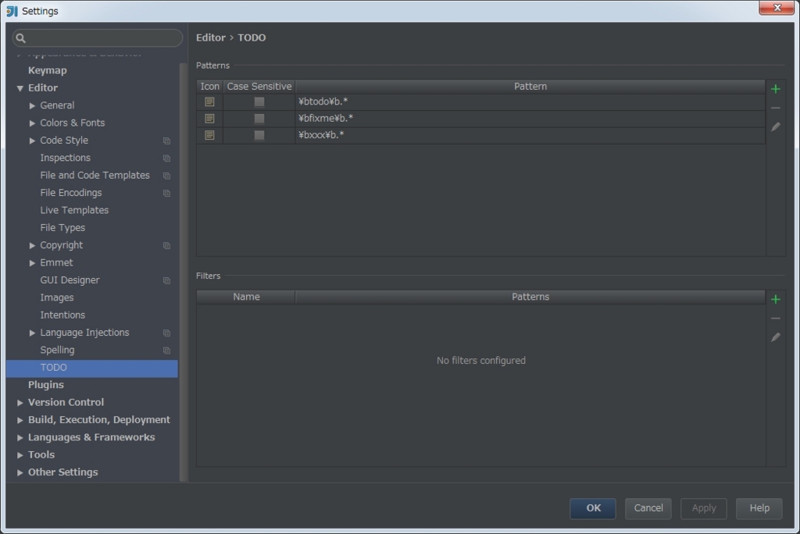Viewport: 800px width, 534px height.
Task: Close the Settings window
Action: (777, 8)
